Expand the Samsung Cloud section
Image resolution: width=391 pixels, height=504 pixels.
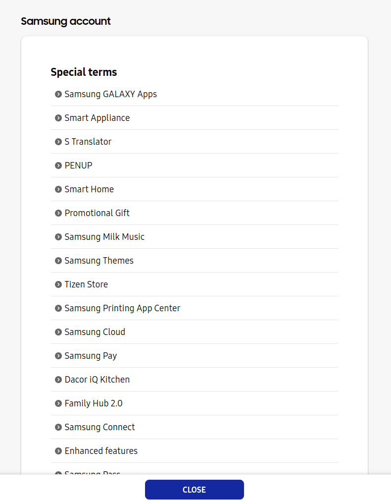coord(95,332)
